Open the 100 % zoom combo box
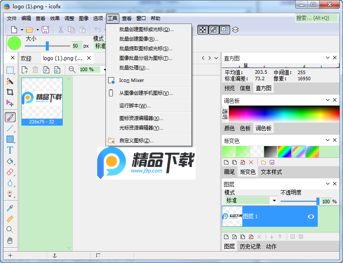 click(x=92, y=70)
